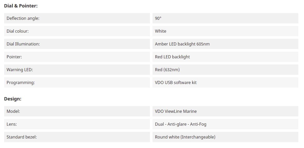The width and height of the screenshot is (304, 148).
Task: Click the 'Red (632nm)' value
Action: (167, 70)
